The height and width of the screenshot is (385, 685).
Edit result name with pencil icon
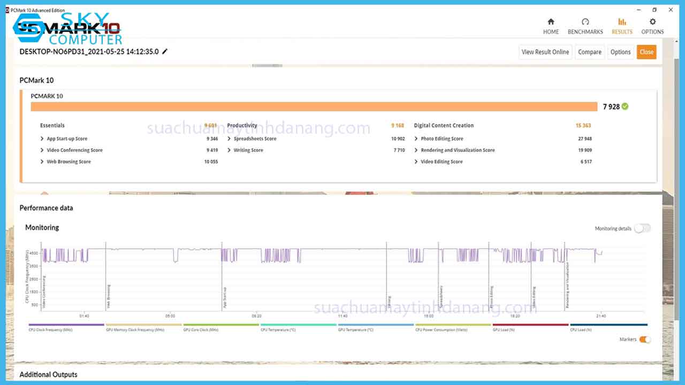165,52
